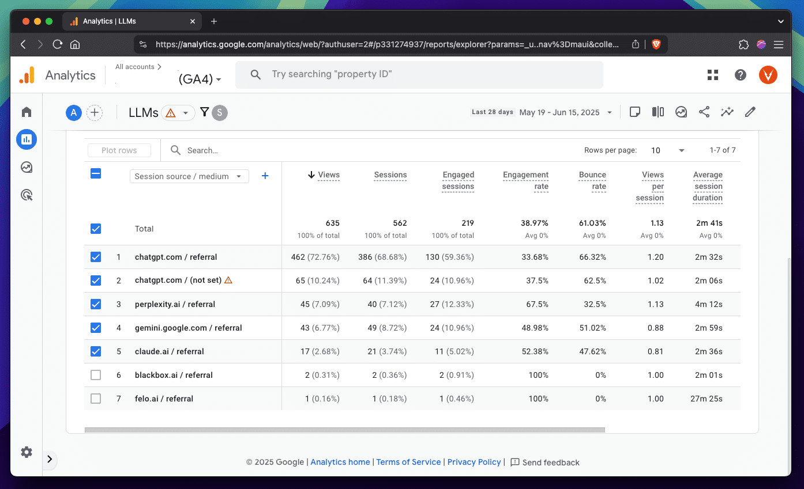Screen dimensions: 804x489
Task: Go to browser home page
Action: coord(74,44)
